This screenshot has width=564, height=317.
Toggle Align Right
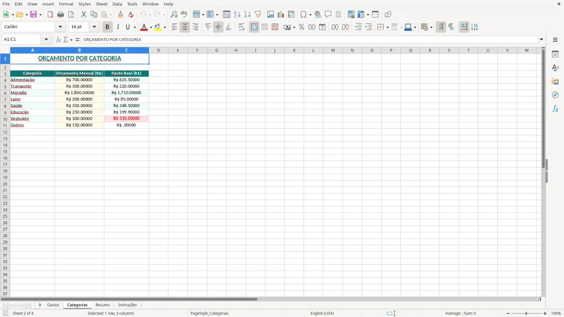coord(195,27)
